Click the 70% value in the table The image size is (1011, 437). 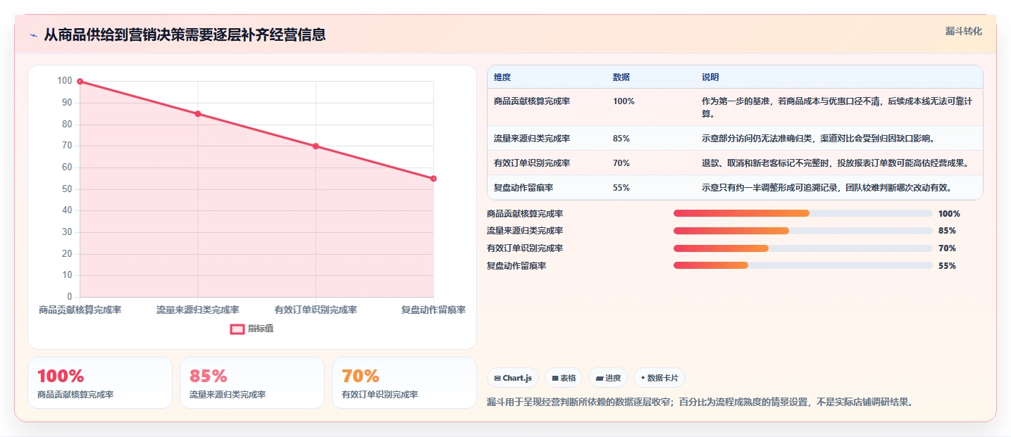point(621,163)
